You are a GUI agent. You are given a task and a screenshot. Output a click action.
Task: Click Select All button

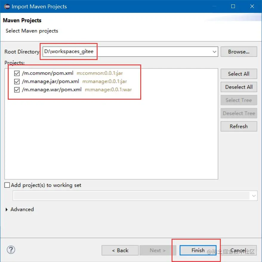click(x=239, y=74)
